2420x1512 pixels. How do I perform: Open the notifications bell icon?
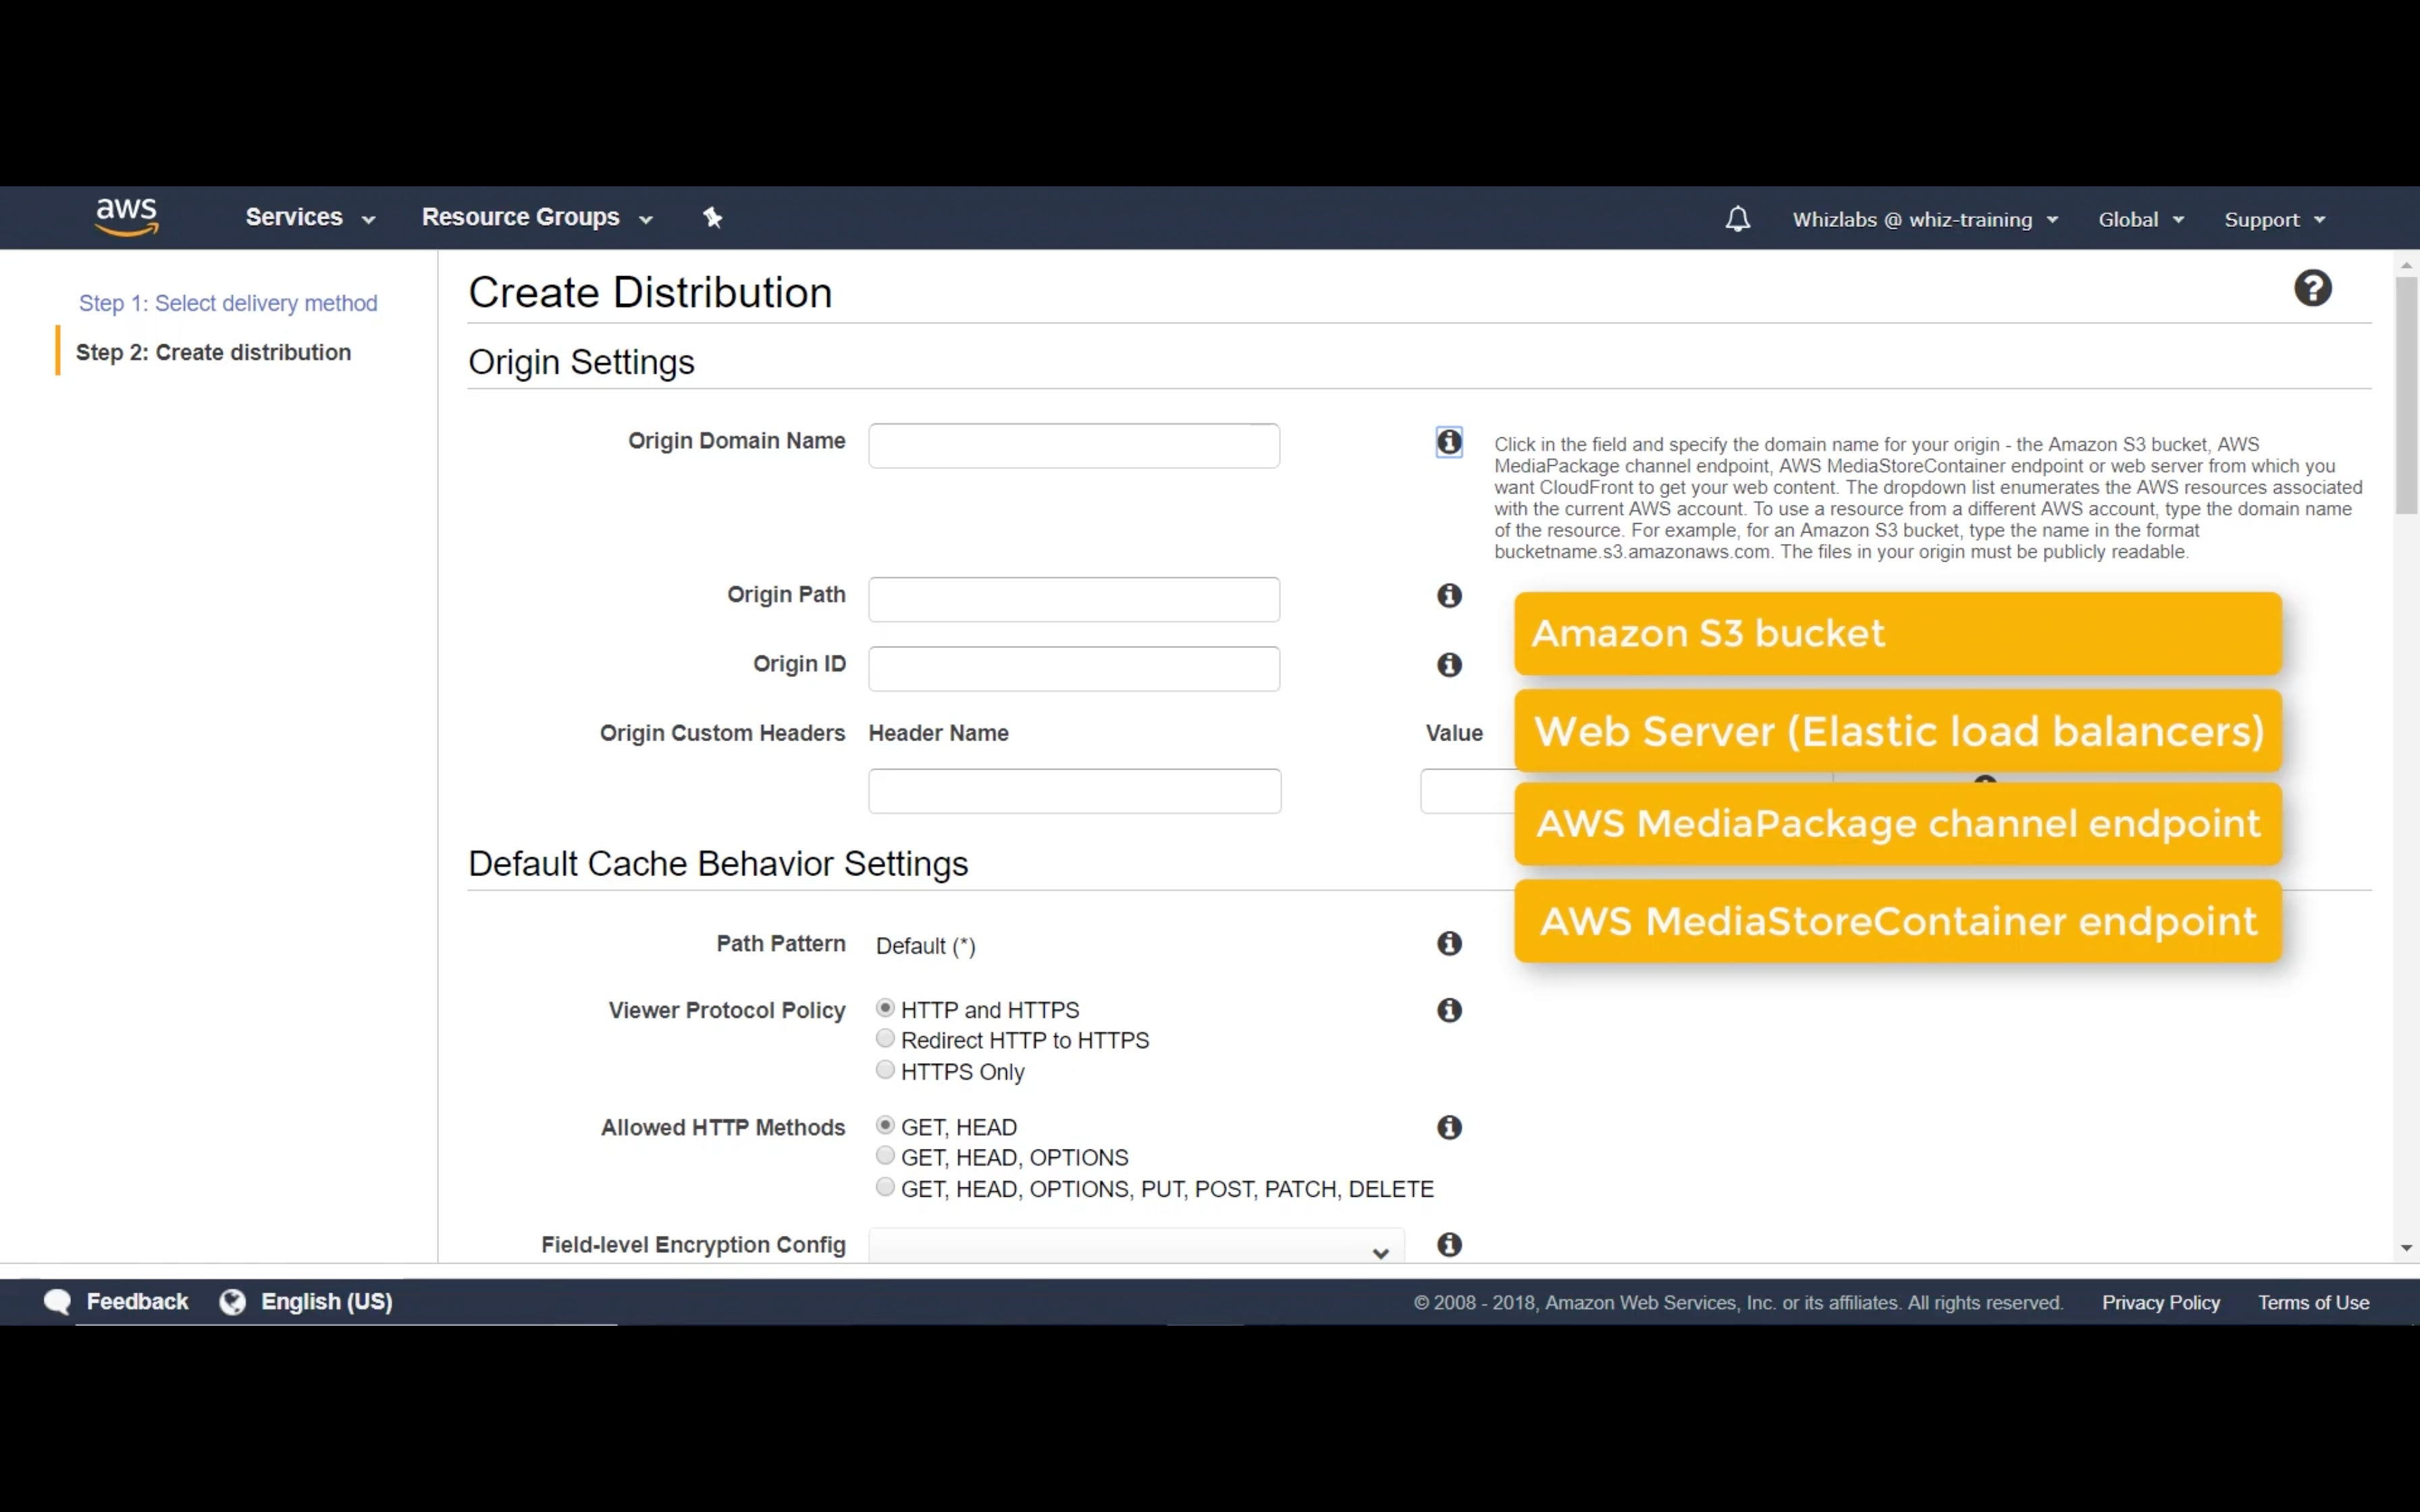(x=1738, y=219)
